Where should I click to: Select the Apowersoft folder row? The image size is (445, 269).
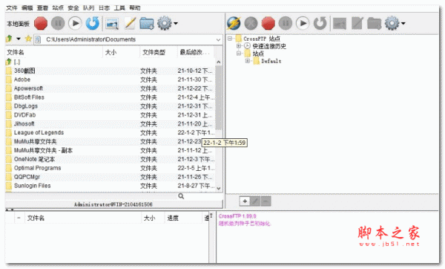click(110, 88)
